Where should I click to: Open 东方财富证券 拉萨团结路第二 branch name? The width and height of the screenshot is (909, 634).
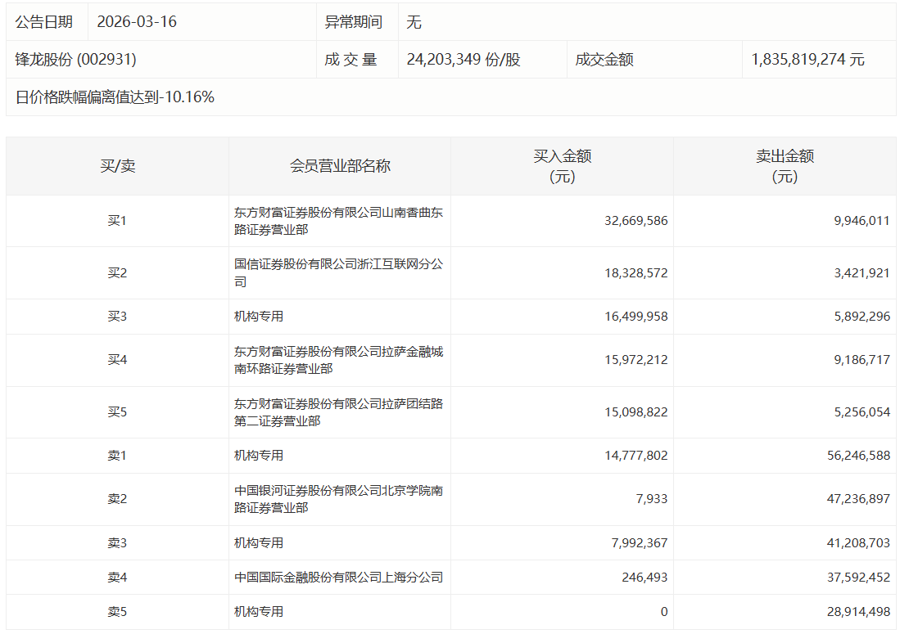click(x=338, y=412)
